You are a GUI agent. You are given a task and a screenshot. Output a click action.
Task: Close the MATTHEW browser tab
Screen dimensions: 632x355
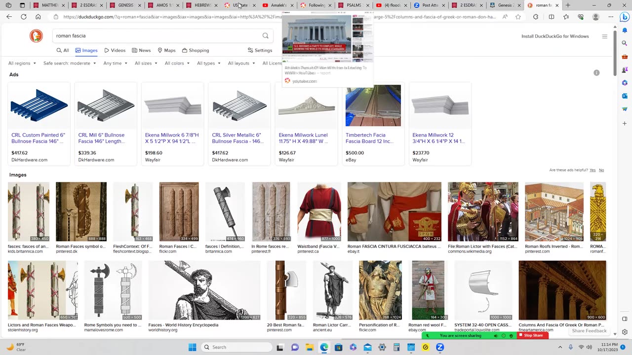(63, 5)
